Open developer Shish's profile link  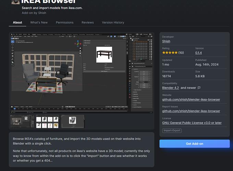coord(166,41)
